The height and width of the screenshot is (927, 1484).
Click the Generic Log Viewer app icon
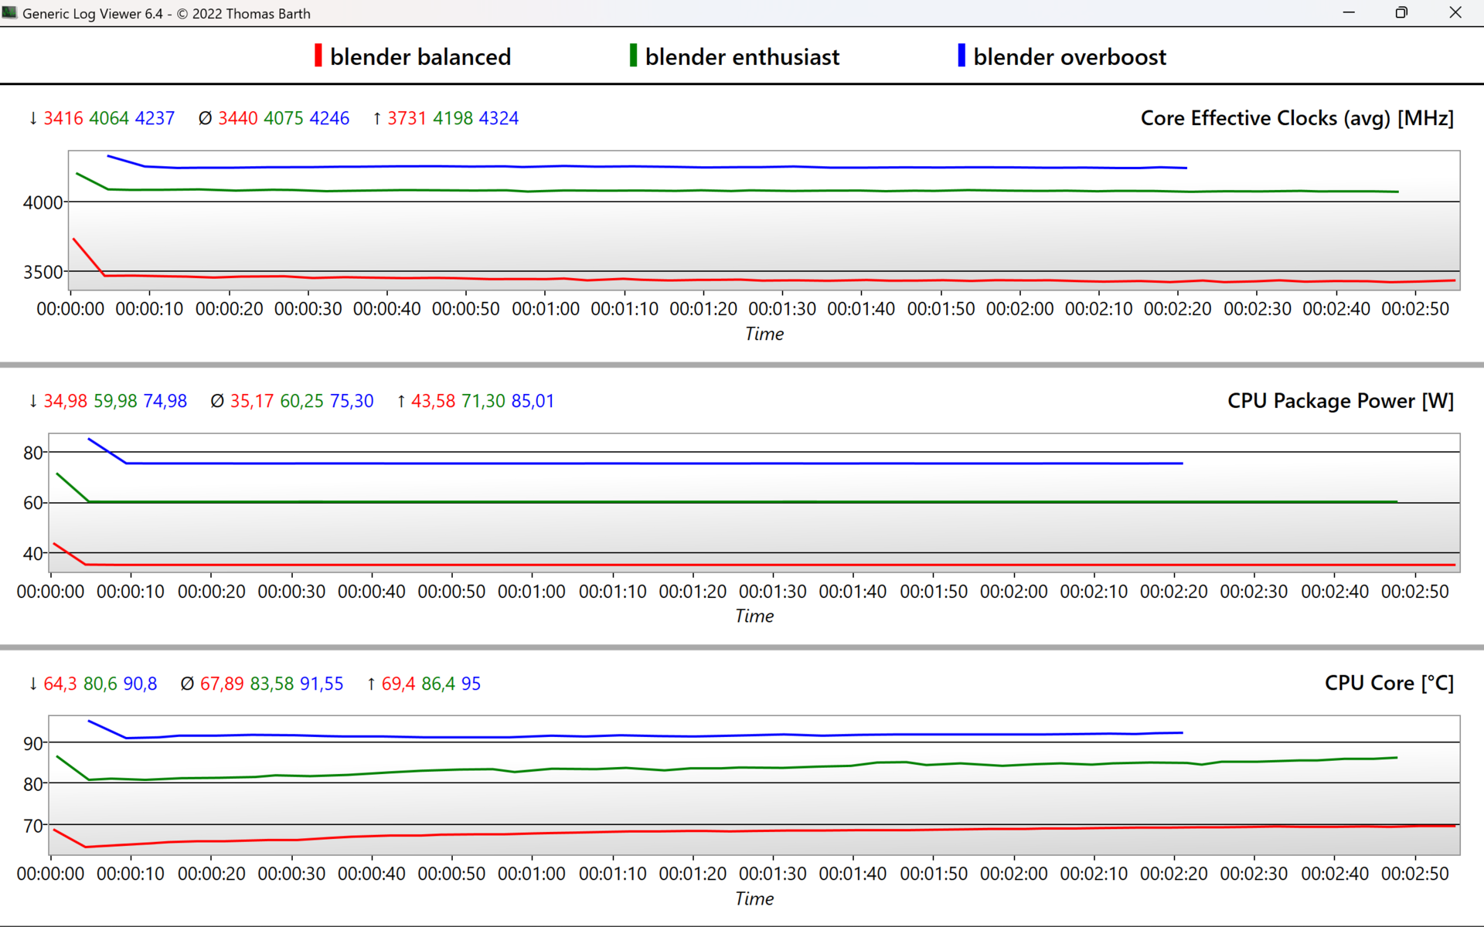9,12
